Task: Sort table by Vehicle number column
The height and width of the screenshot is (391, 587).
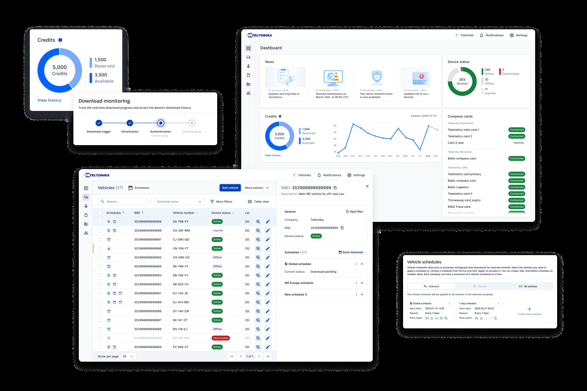Action: [x=185, y=213]
